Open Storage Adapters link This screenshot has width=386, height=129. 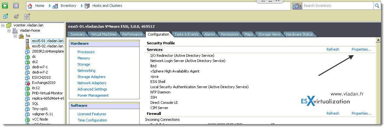[91, 77]
